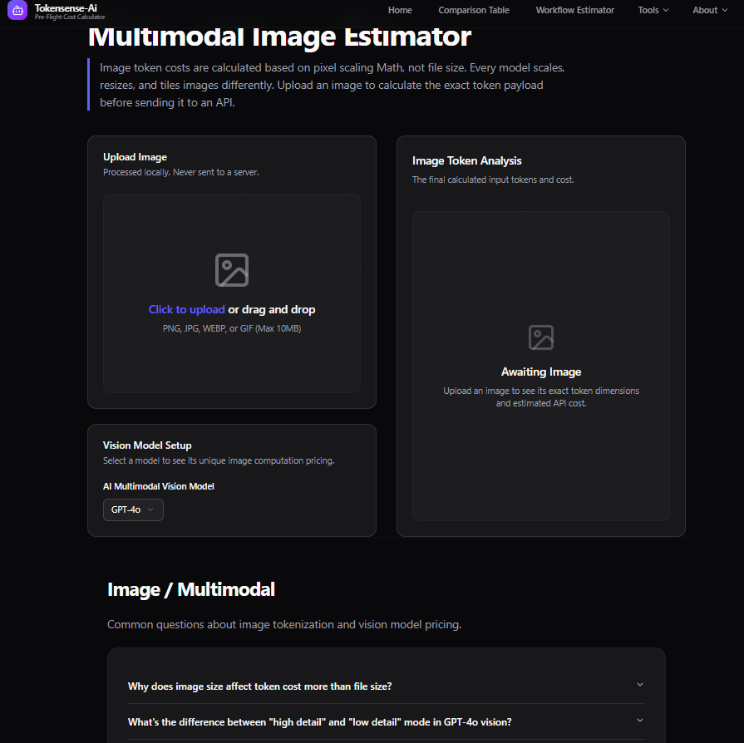Go to the Workflow Estimator page
Viewport: 744px width, 743px height.
coord(574,10)
